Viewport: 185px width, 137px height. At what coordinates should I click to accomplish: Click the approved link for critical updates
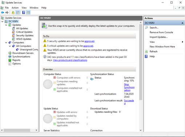pos(88,46)
